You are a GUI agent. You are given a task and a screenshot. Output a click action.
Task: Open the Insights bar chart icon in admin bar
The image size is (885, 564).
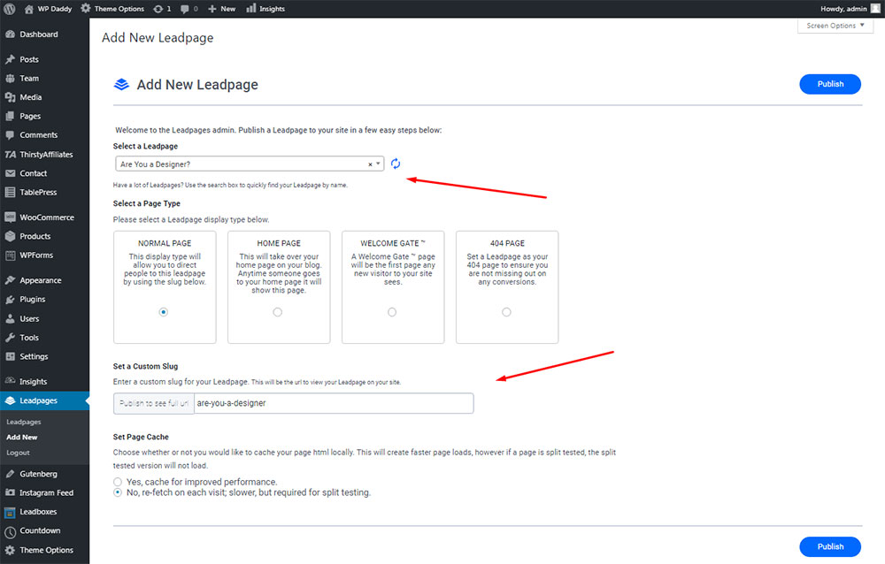pos(251,9)
